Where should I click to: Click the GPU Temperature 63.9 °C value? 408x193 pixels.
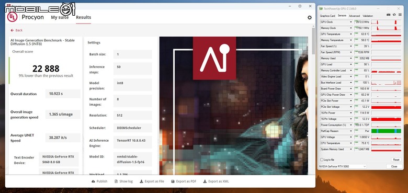point(362,34)
